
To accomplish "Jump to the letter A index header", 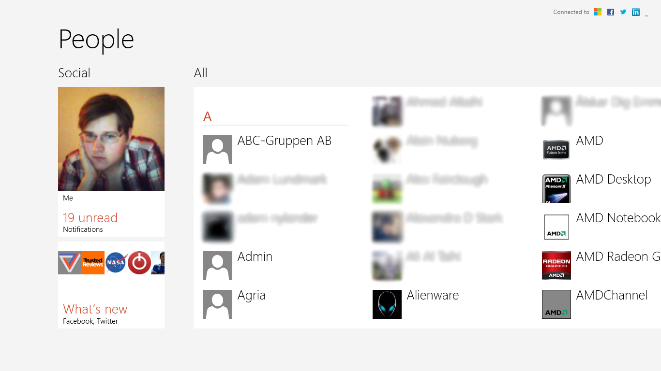I will tap(208, 116).
